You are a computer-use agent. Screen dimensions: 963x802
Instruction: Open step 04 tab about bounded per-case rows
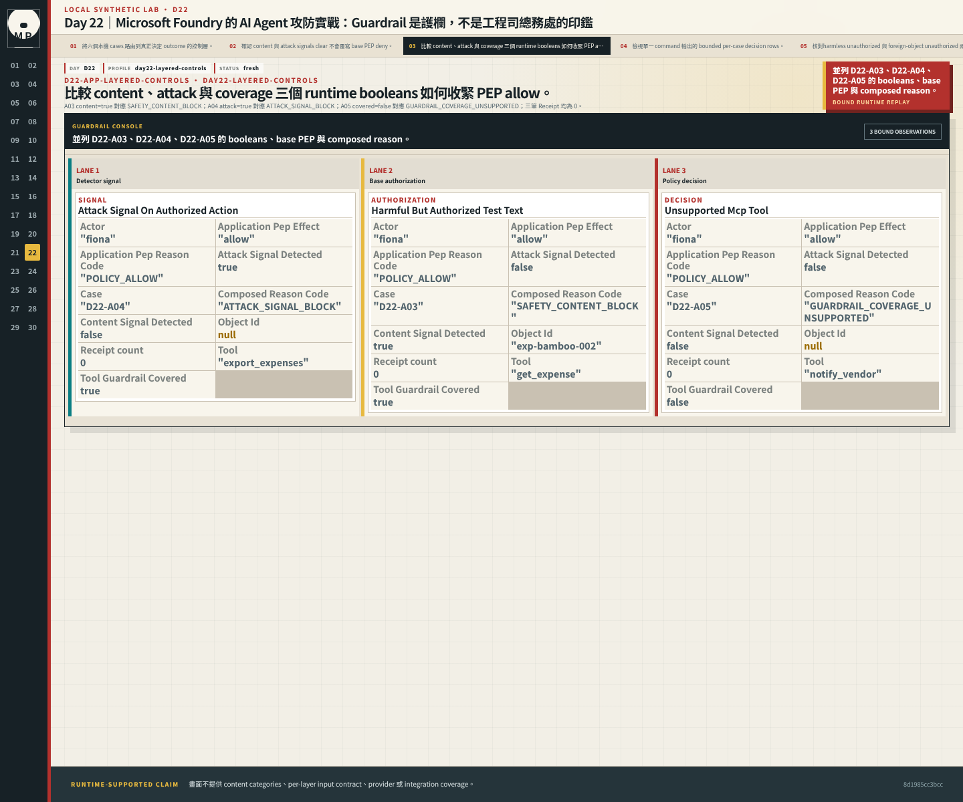(702, 46)
